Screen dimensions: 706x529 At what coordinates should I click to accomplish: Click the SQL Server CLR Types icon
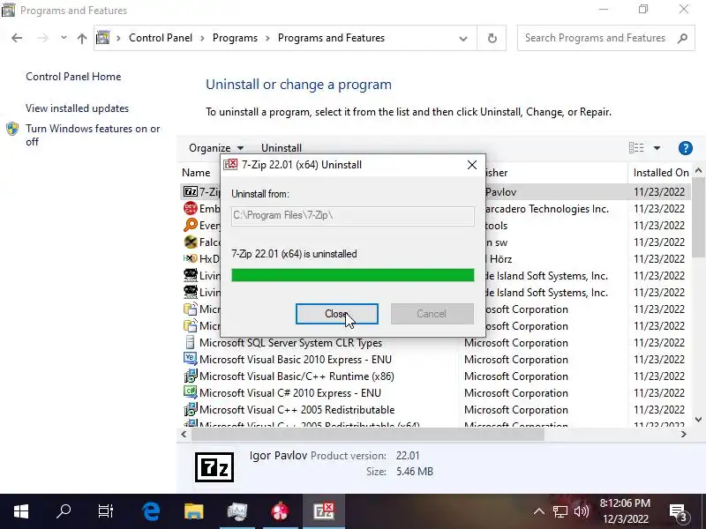191,342
